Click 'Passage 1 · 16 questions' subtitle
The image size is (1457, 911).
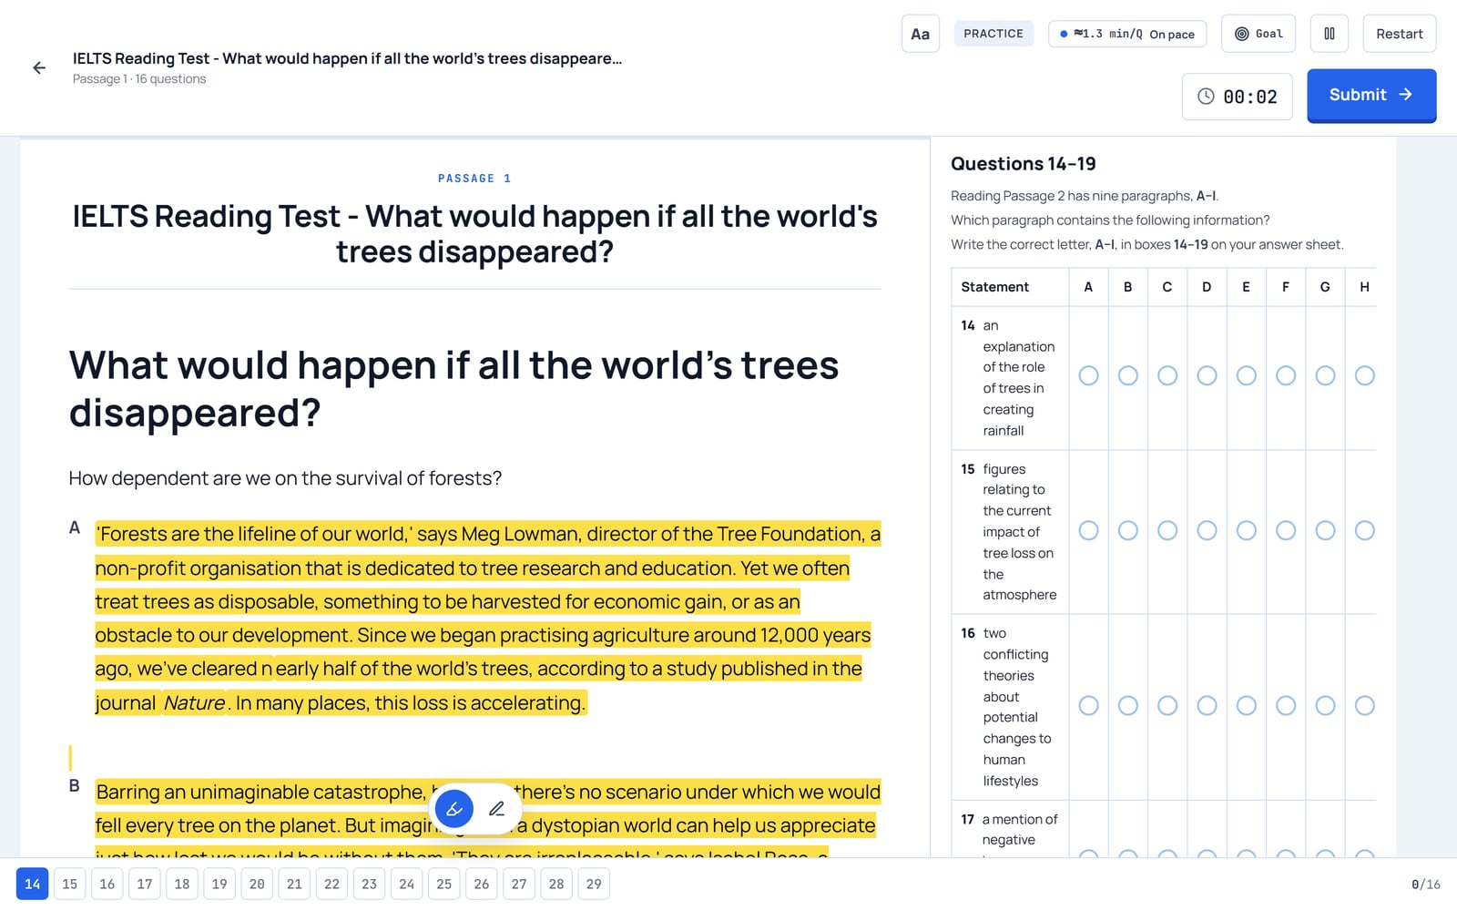pos(139,79)
